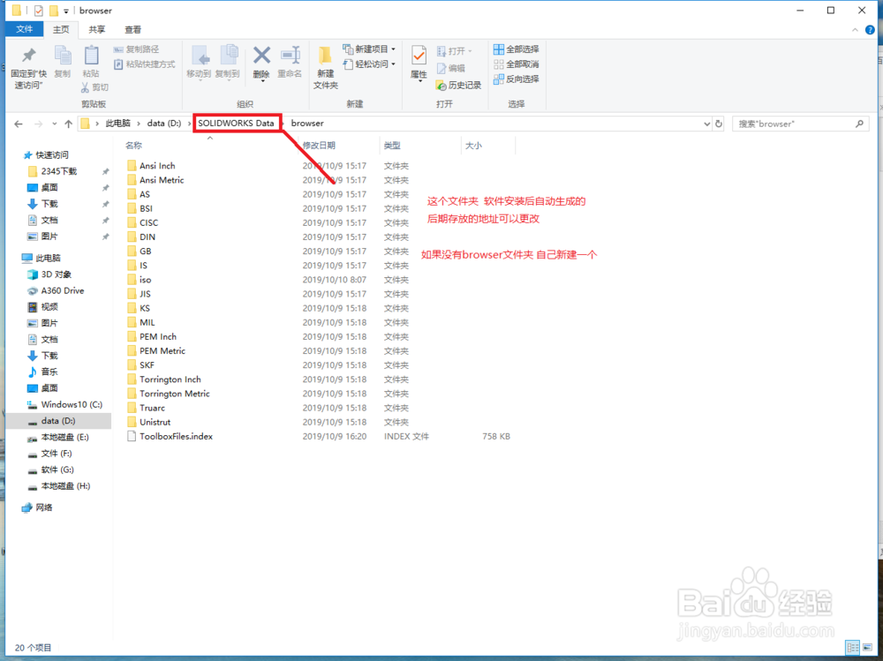This screenshot has height=661, width=883.
Task: Select the Torrington Metric folder
Action: click(x=175, y=394)
